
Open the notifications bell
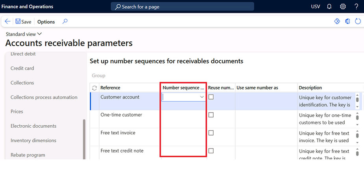click(329, 7)
